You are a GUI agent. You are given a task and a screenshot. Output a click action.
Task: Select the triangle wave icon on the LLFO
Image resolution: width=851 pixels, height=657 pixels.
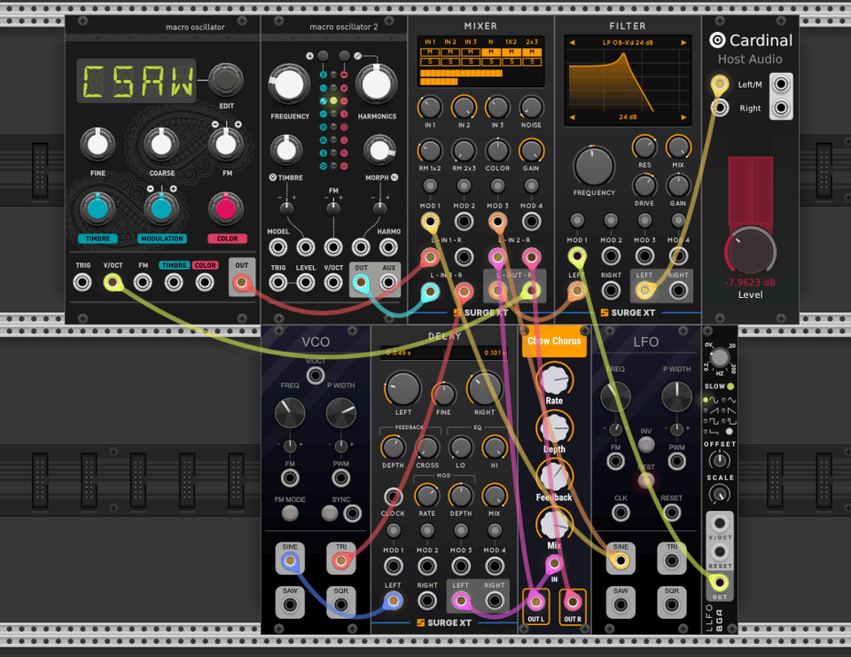pos(723,400)
